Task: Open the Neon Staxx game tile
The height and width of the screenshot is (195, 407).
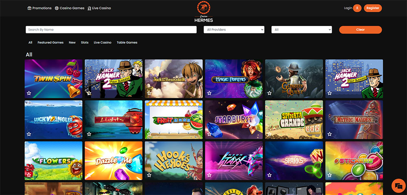Action: click(x=234, y=161)
